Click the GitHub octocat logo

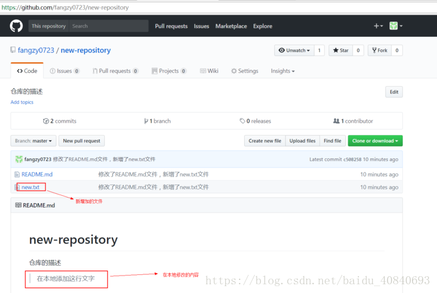click(x=16, y=26)
